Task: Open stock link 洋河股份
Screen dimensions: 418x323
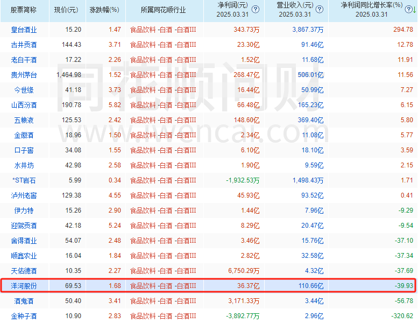Action: point(24,286)
